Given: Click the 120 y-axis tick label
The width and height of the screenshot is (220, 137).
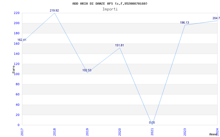Looking at the screenshot, I should pos(16,64).
